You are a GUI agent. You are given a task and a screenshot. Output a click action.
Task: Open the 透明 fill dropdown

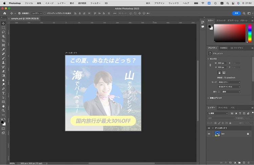[231, 92]
